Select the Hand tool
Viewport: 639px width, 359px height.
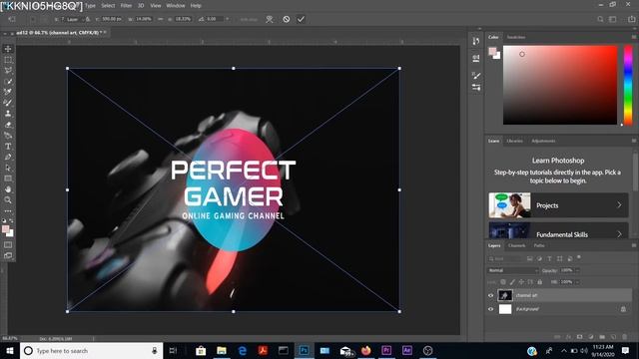[8, 189]
